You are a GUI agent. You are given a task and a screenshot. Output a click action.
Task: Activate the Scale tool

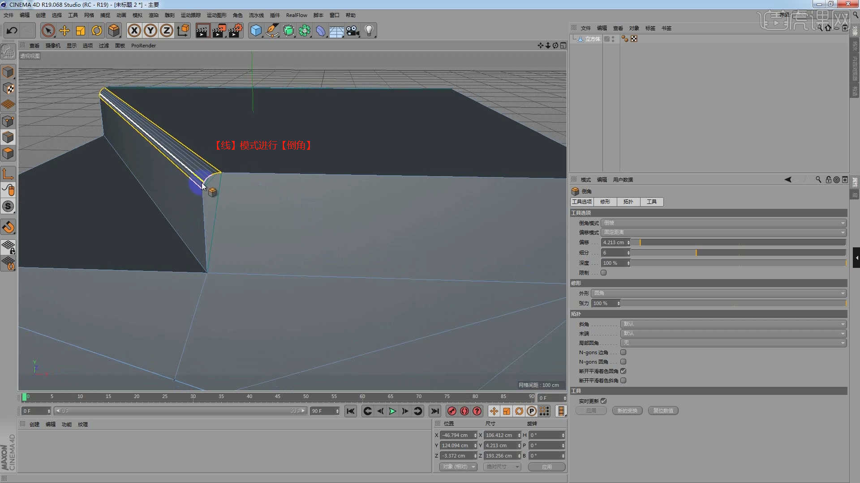[81, 30]
